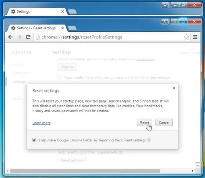The height and width of the screenshot is (178, 205).
Task: Maximize the front Chrome window
Action: [183, 21]
